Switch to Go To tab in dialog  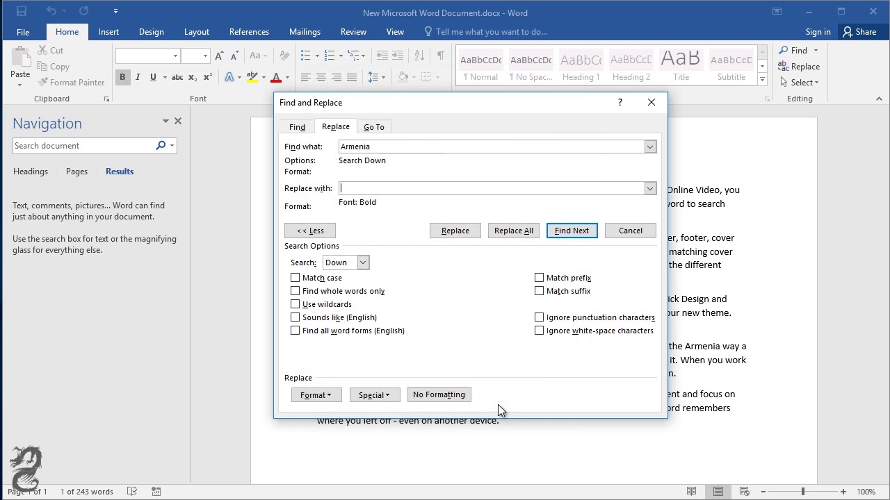click(374, 127)
